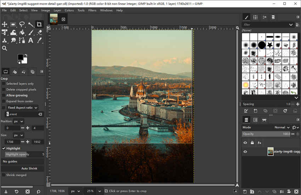Select the Color Picker tool
This screenshot has width=301, height=195.
39,40
